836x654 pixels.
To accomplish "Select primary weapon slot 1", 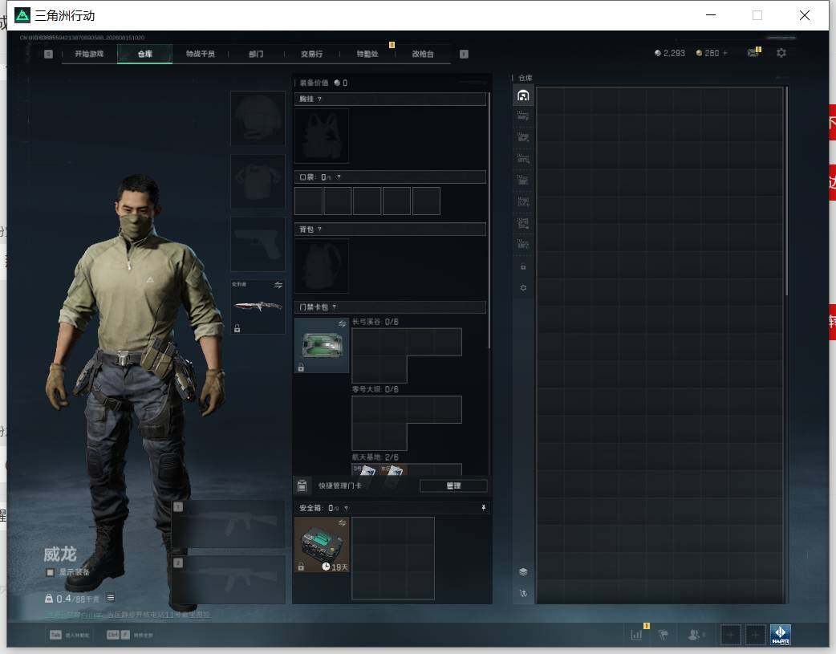I will coord(229,524).
